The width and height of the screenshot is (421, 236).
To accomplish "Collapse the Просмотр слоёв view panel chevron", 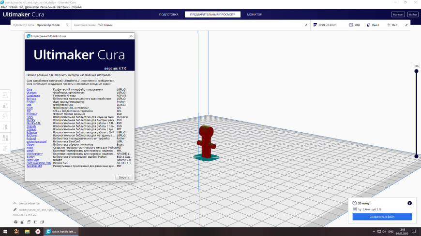I will pos(67,25).
